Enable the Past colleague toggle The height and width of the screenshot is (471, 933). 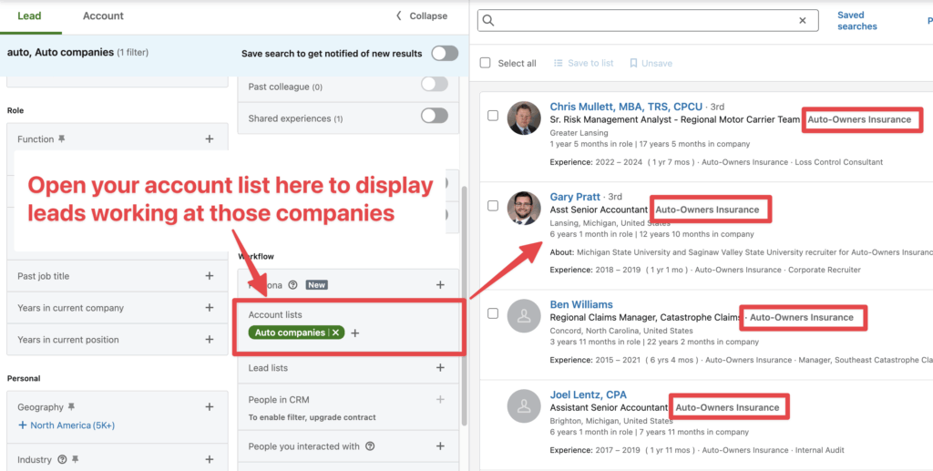(x=435, y=85)
